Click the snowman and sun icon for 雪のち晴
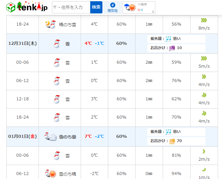Viewport: 222px width, 179px height. click(x=50, y=174)
